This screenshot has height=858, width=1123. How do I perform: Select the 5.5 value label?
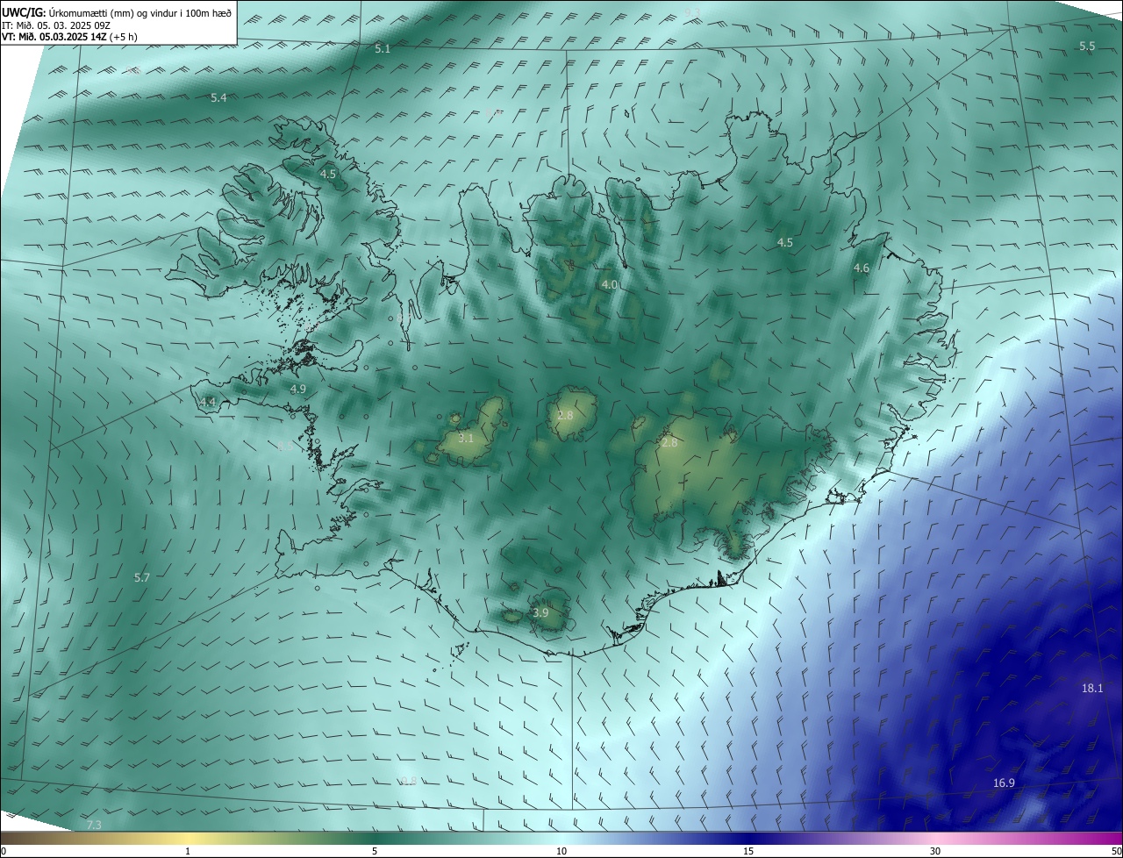1087,46
